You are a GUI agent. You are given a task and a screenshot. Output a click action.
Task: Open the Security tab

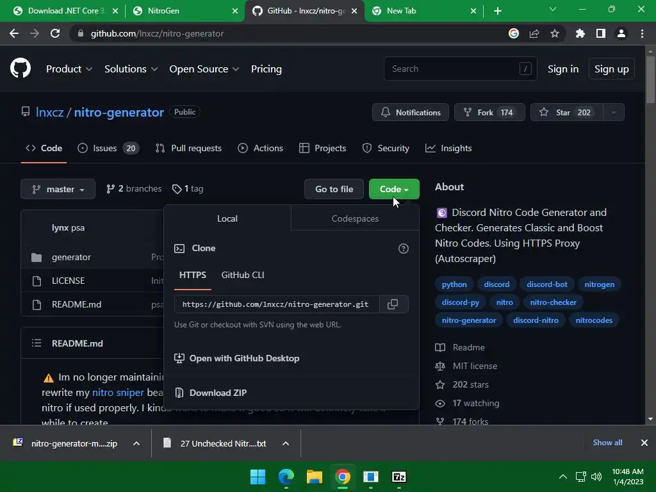coord(386,148)
